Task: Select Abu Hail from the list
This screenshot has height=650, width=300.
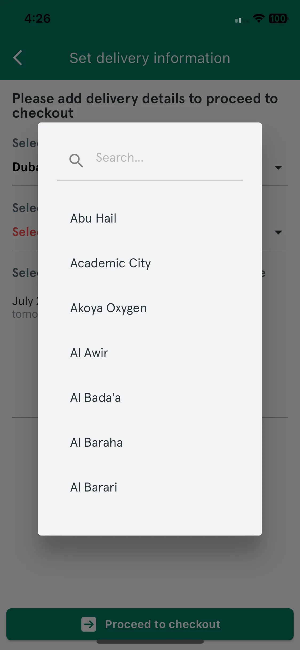Action: (x=150, y=218)
